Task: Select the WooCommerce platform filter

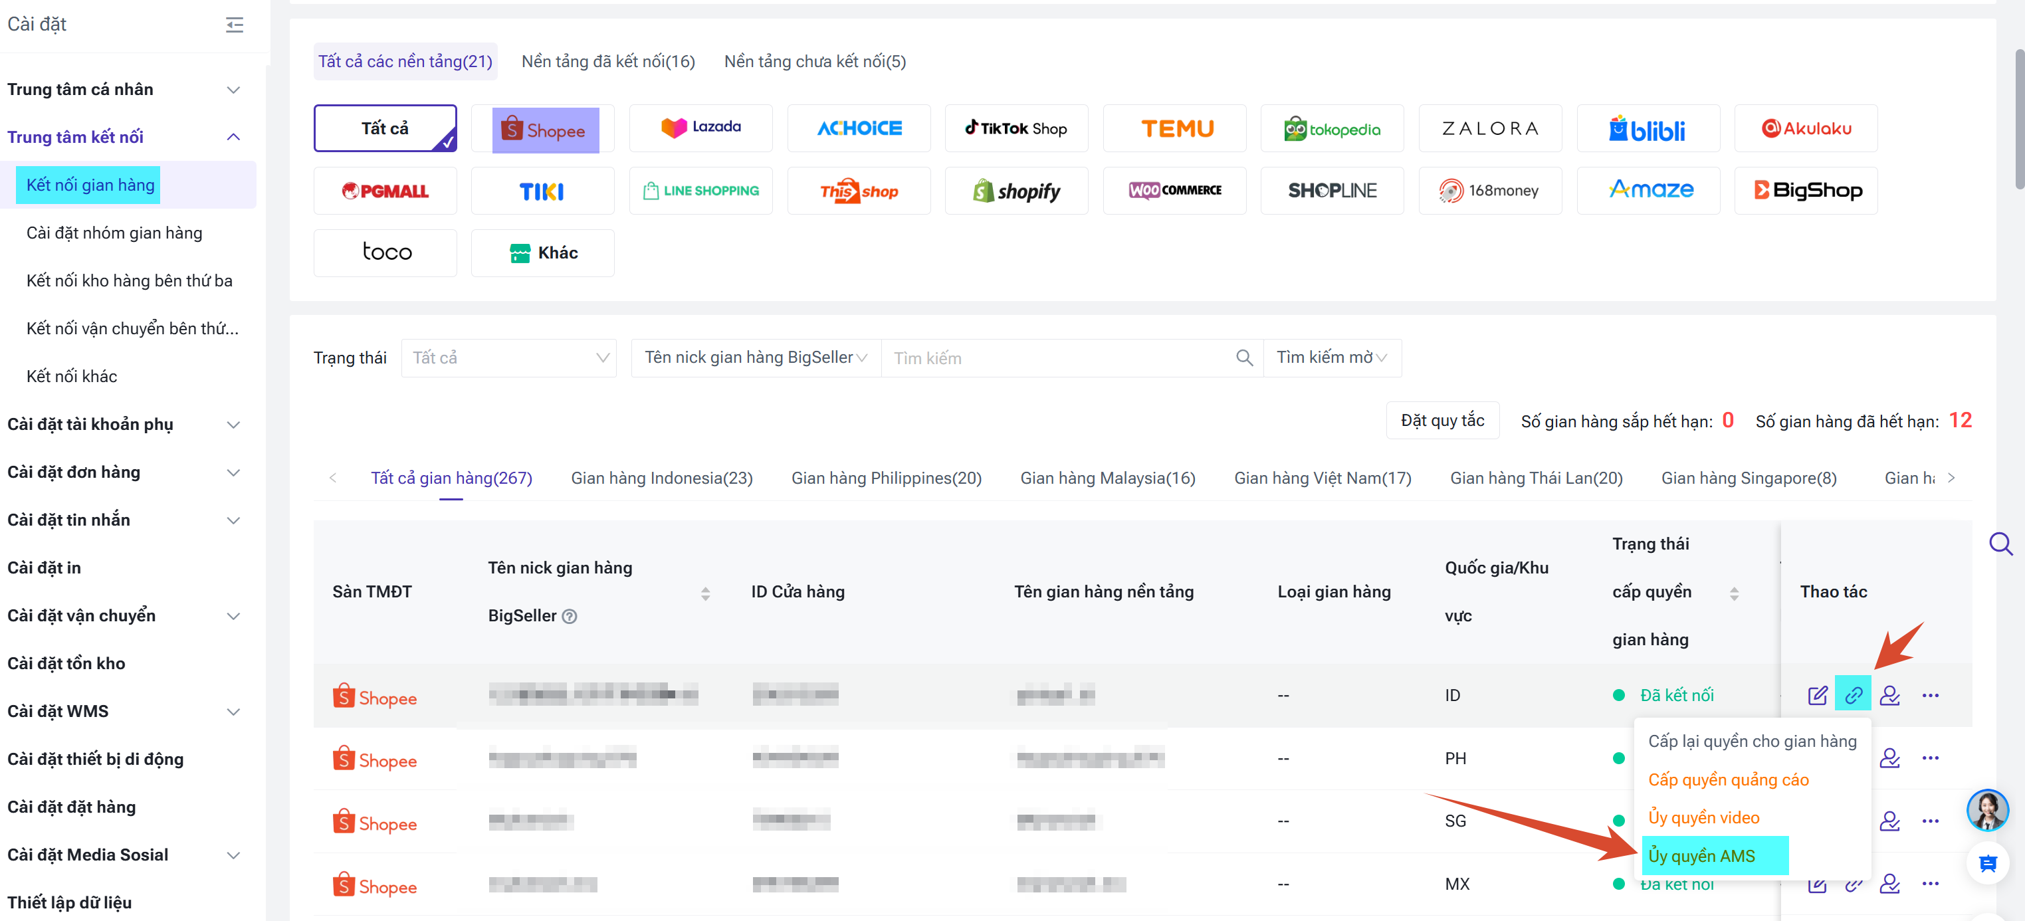Action: pos(1174,191)
